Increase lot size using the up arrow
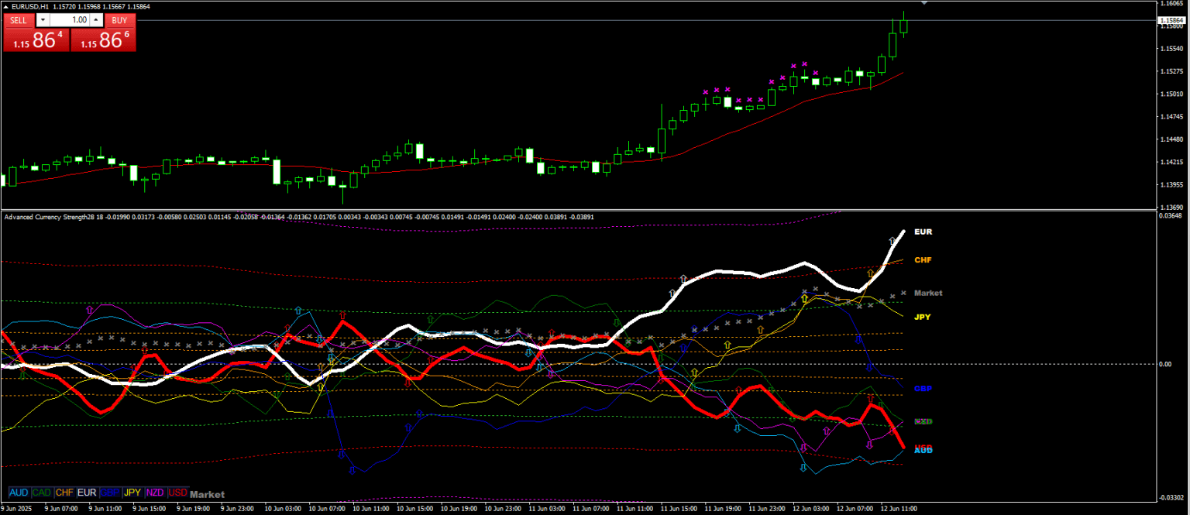 (x=96, y=20)
